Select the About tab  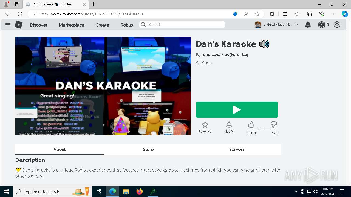pyautogui.click(x=60, y=149)
